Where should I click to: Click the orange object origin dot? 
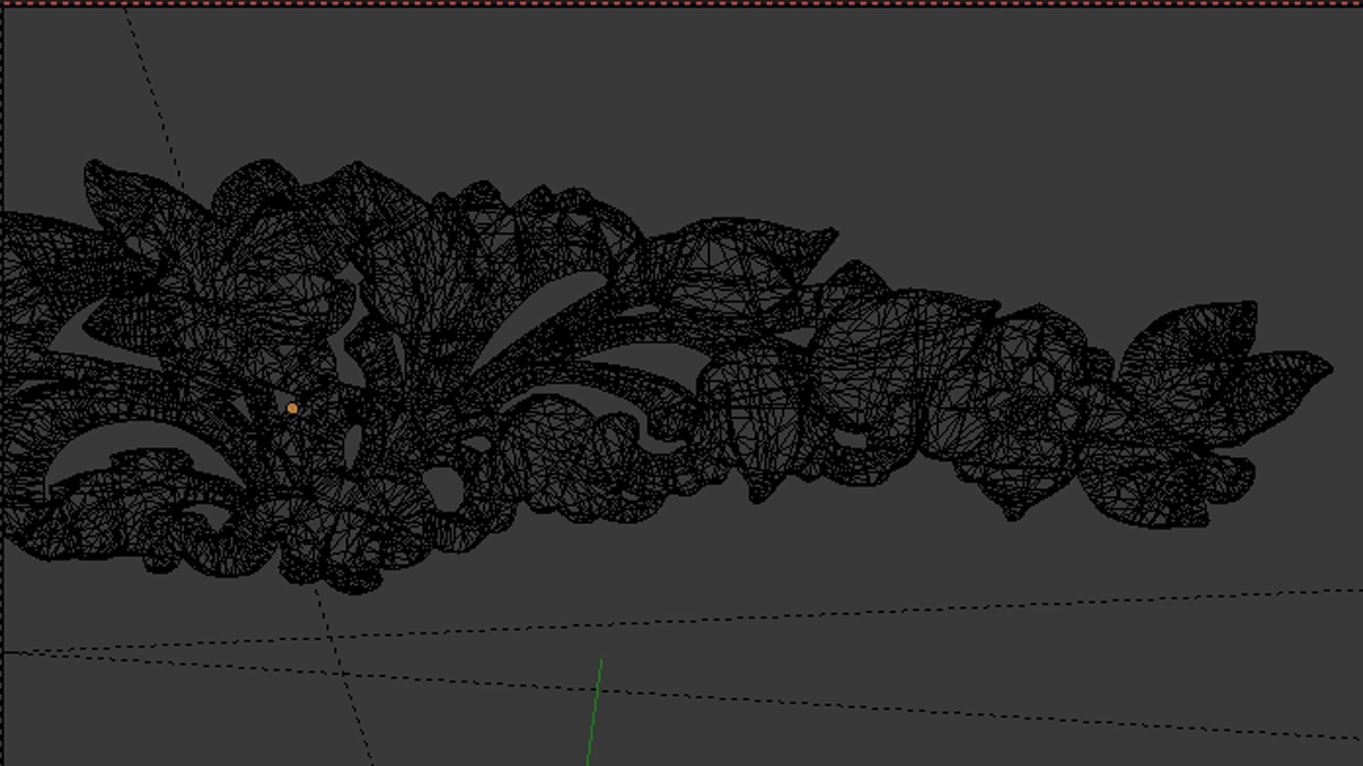coord(292,408)
